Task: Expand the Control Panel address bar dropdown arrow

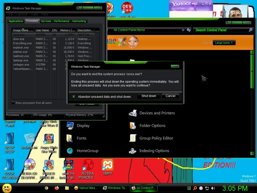Action: point(183,30)
